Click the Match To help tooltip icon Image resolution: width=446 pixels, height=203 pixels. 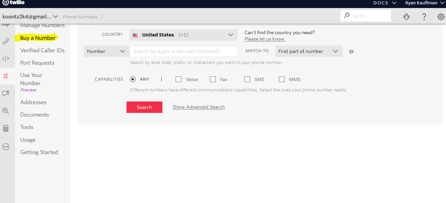tap(351, 52)
